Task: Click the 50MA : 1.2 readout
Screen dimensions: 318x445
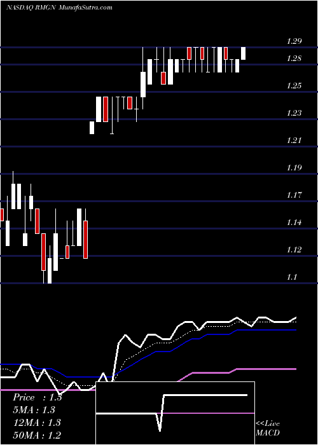Action: [x=37, y=435]
